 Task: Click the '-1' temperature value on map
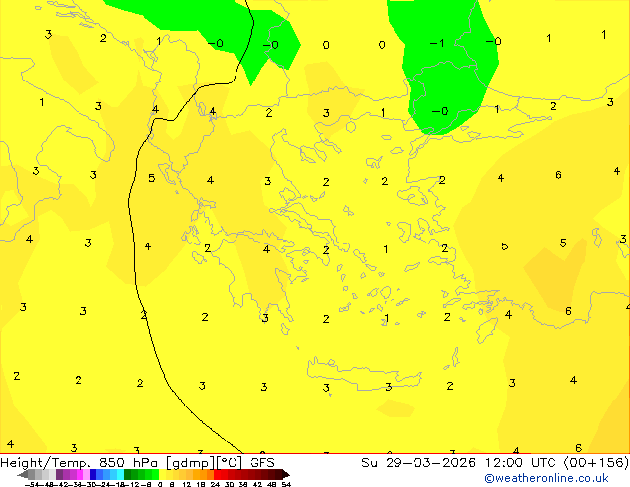point(437,43)
